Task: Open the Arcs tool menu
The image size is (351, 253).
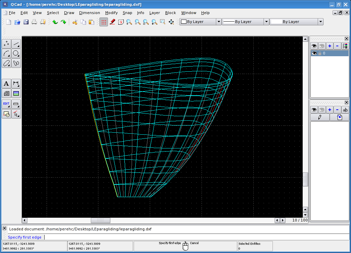Action: pyautogui.click(x=7, y=53)
